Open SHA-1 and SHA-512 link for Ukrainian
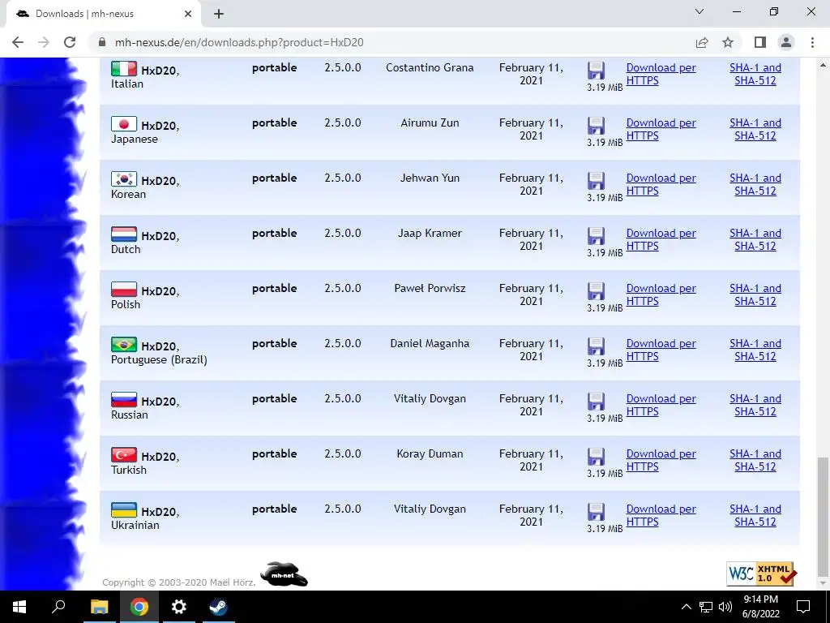Viewport: 830px width, 623px height. click(x=755, y=515)
